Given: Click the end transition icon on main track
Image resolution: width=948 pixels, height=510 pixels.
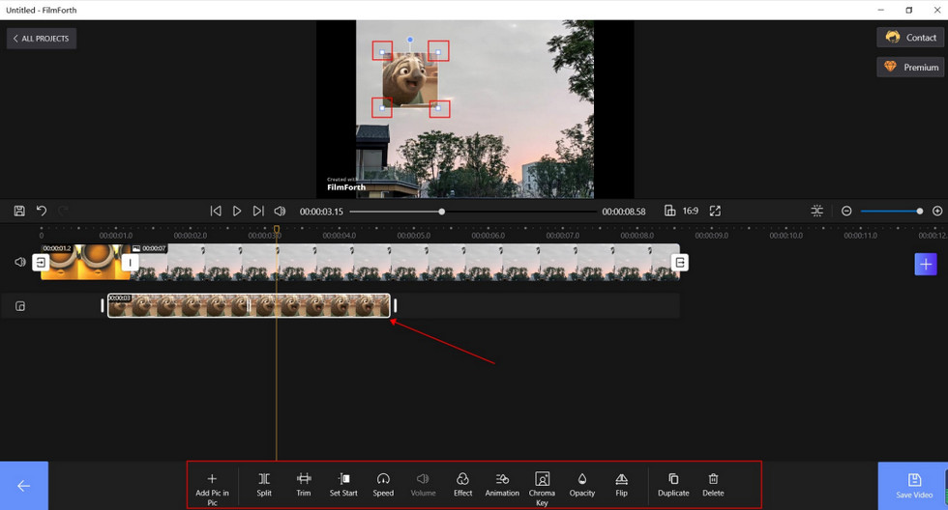Looking at the screenshot, I should point(680,263).
